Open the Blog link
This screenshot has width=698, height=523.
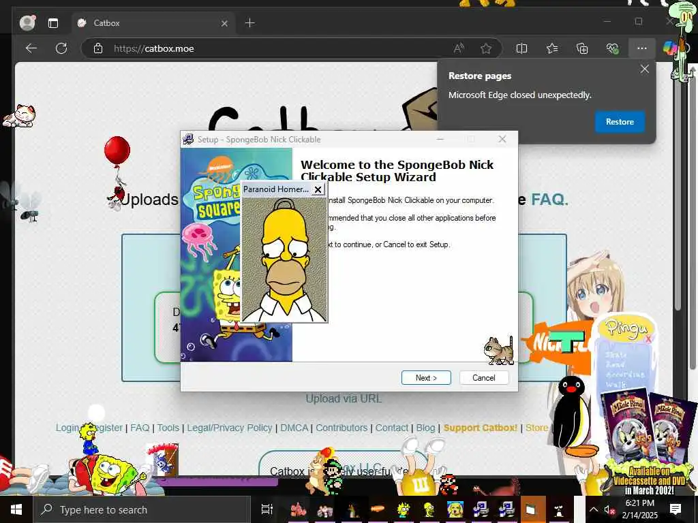click(425, 428)
